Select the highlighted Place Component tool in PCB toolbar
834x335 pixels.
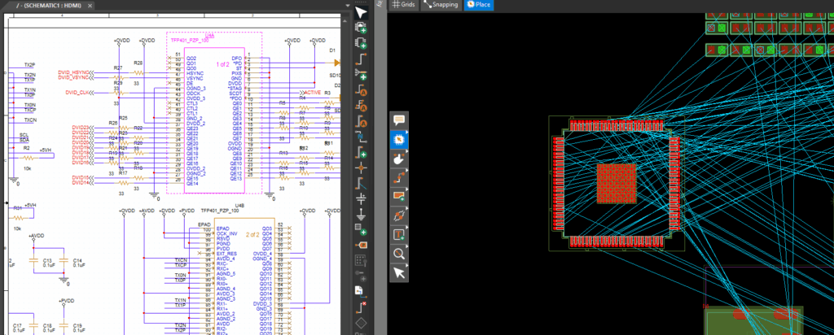tap(399, 140)
